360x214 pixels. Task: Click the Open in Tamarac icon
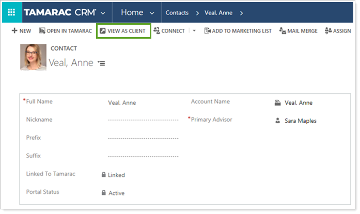click(42, 31)
